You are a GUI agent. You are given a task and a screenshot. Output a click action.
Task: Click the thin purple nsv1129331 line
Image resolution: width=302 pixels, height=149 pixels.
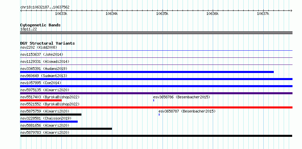click(156, 65)
